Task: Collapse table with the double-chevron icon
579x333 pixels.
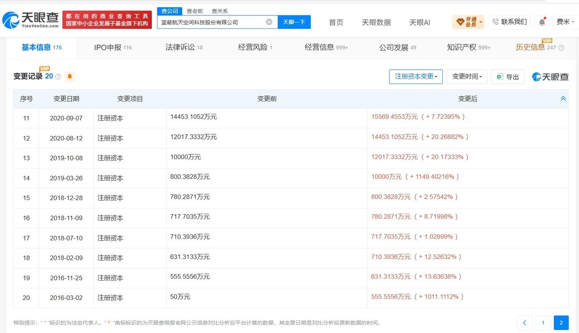Action: [563, 98]
